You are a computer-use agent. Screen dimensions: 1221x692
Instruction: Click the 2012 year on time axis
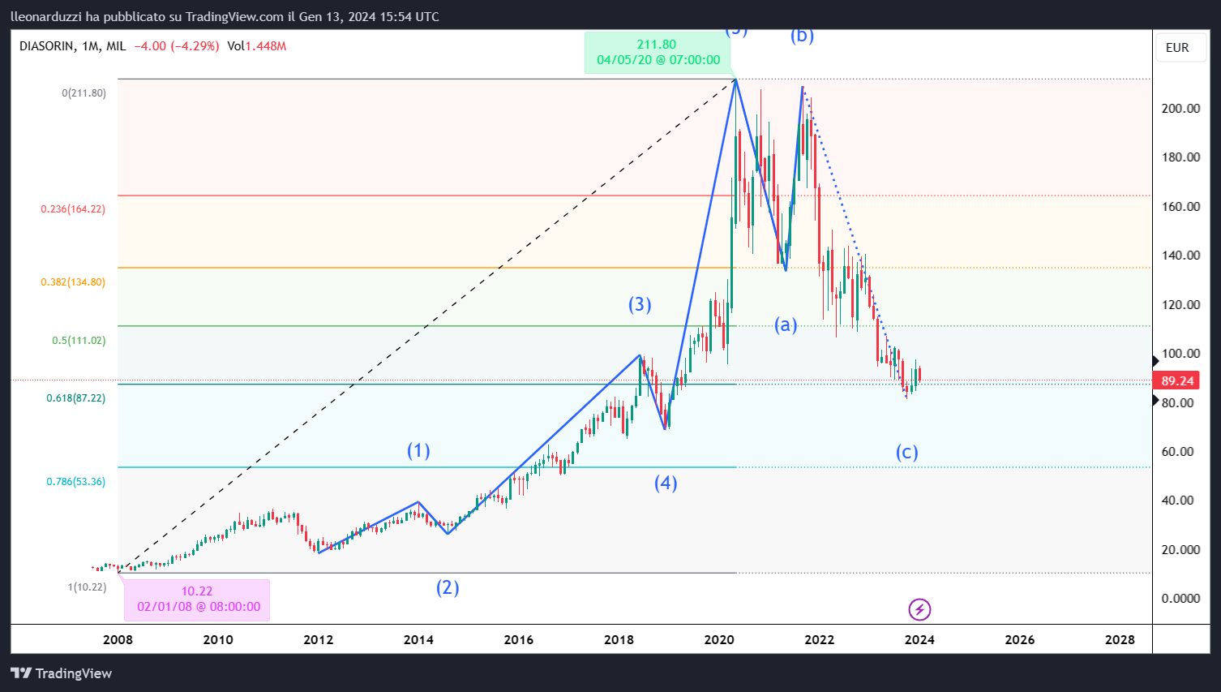coord(319,640)
